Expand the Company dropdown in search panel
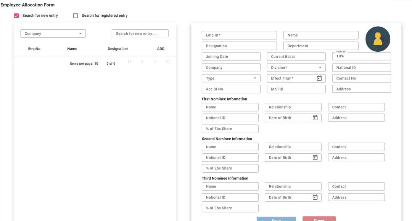The width and height of the screenshot is (412, 221). click(x=53, y=33)
